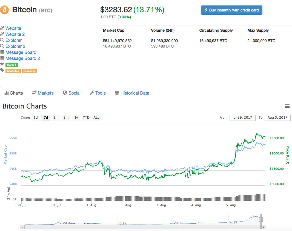Screen dimensions: 292x231
Task: Click the list icon beside Message Board
Action: (x=2, y=52)
